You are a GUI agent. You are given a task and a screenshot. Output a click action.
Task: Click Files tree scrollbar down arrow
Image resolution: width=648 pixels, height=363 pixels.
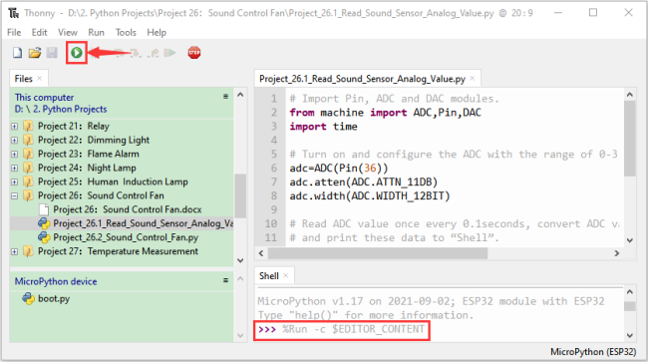coord(240,260)
